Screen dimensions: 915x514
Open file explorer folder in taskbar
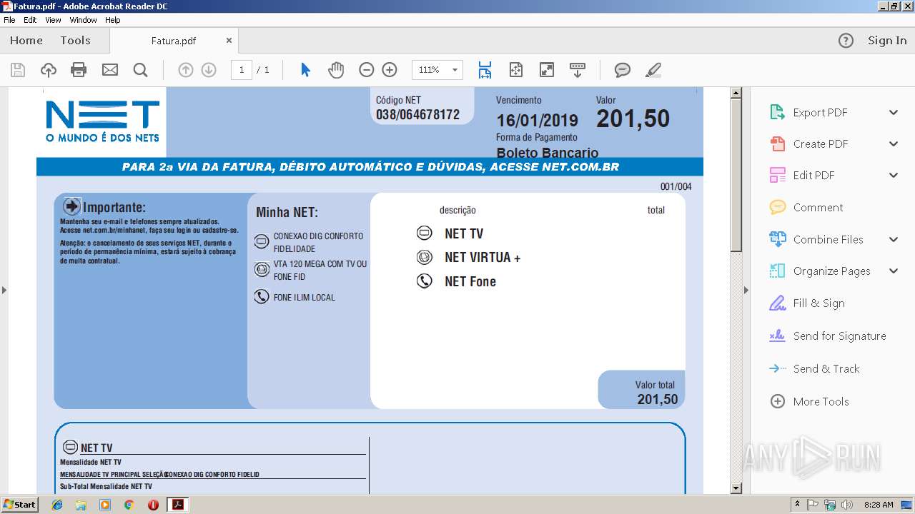point(81,505)
